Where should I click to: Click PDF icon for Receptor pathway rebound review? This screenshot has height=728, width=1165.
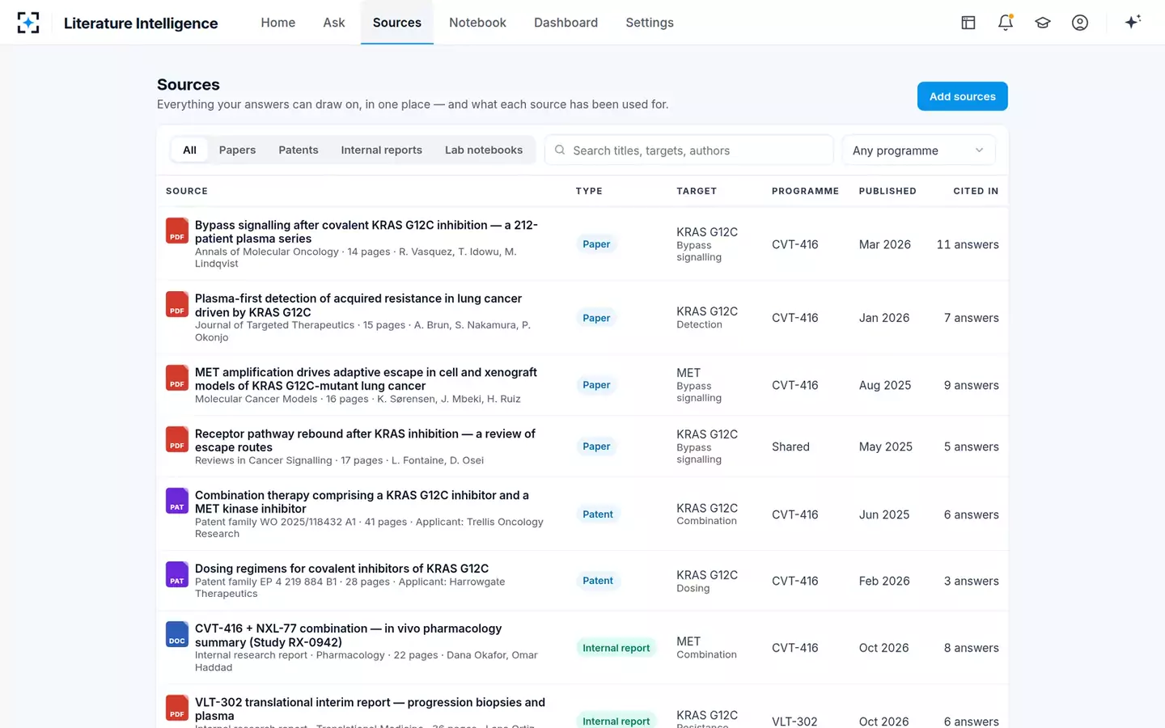[177, 439]
